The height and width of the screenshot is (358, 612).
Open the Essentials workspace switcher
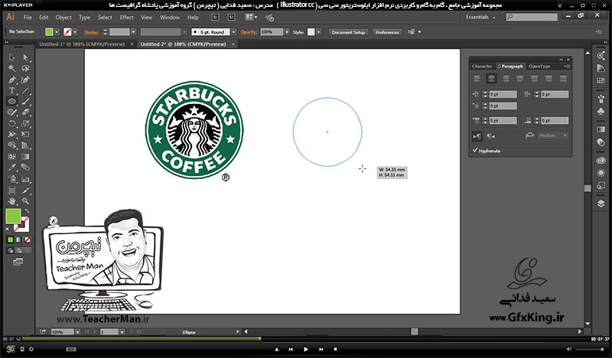pos(480,17)
